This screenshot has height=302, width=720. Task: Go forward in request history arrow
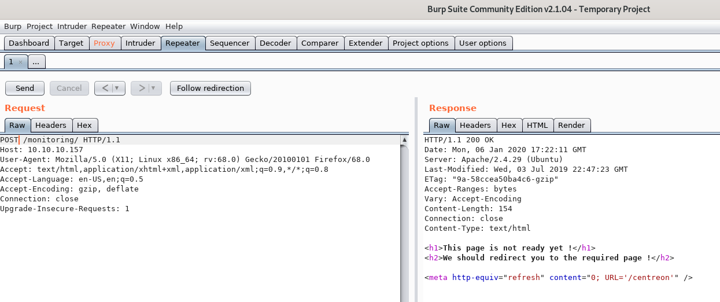[x=142, y=88]
